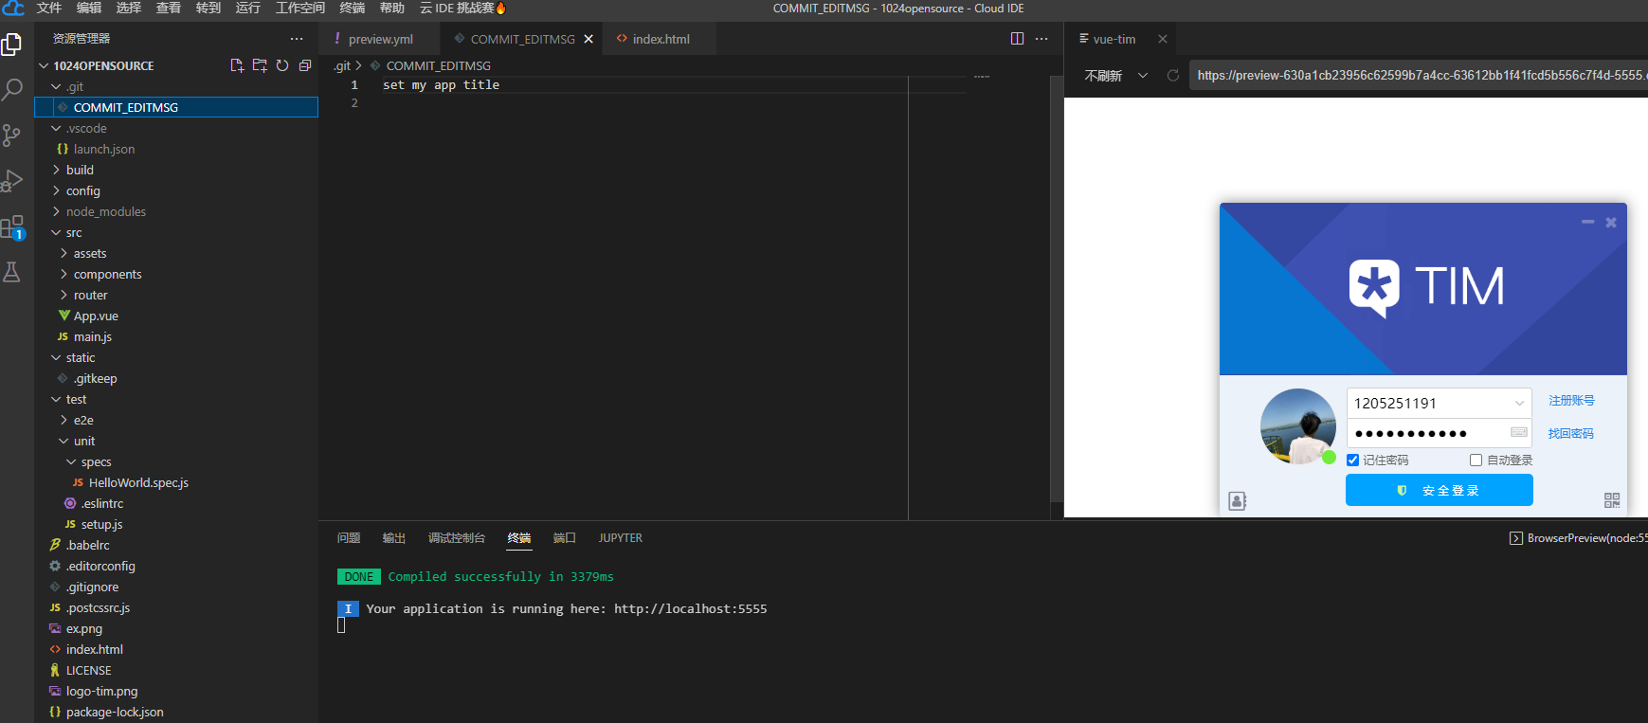Minimize the TIM login window

click(x=1588, y=222)
